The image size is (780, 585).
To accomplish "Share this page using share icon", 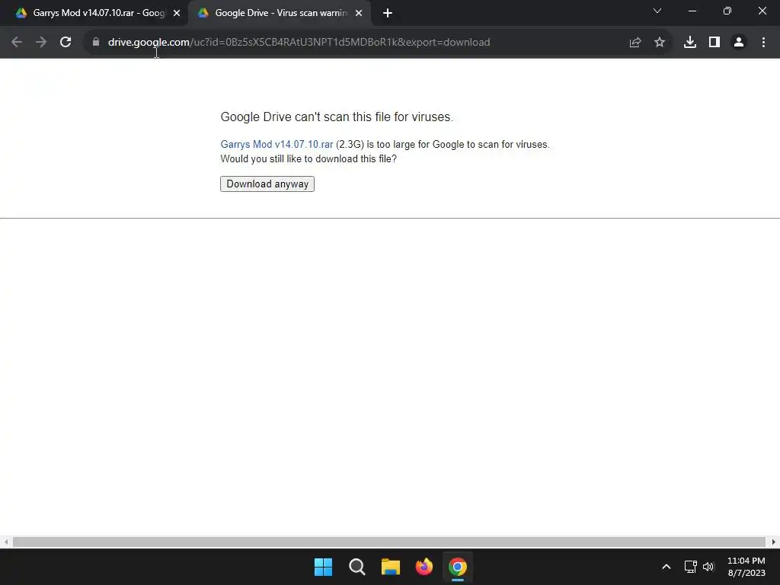I will tap(635, 43).
